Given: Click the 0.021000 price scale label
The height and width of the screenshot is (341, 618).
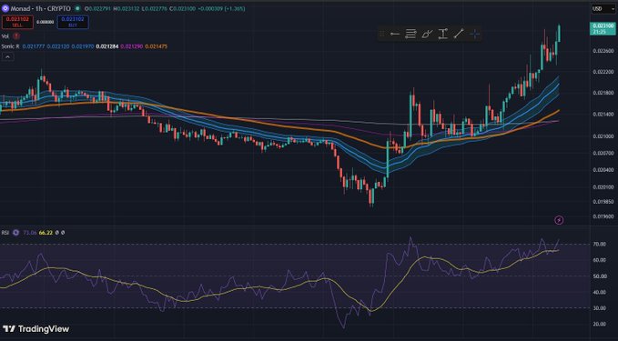Looking at the screenshot, I should point(603,136).
